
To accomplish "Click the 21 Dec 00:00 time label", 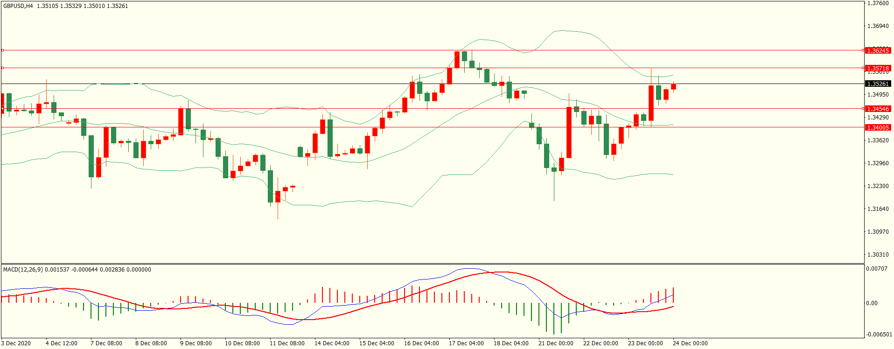I will pyautogui.click(x=556, y=343).
